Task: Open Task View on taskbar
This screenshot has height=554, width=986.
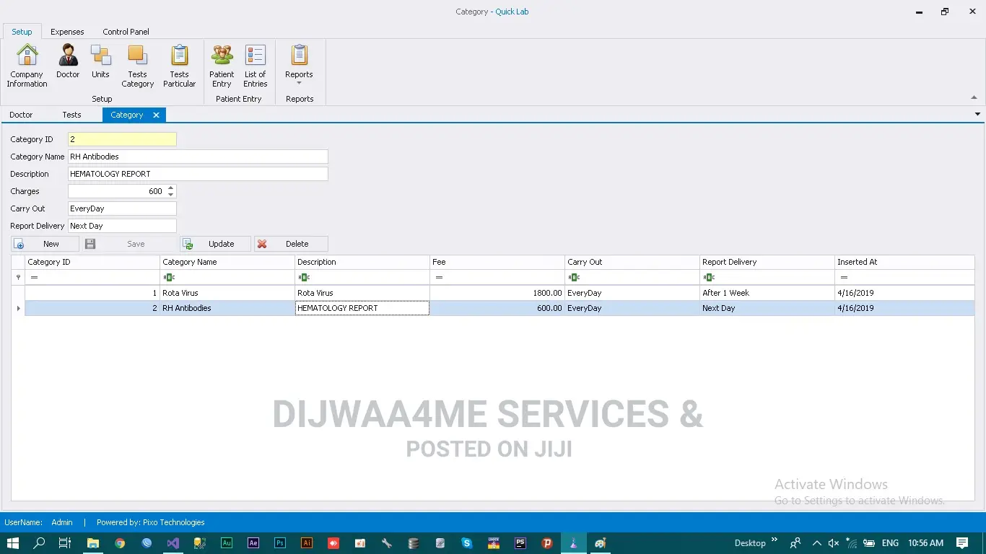Action: point(64,543)
